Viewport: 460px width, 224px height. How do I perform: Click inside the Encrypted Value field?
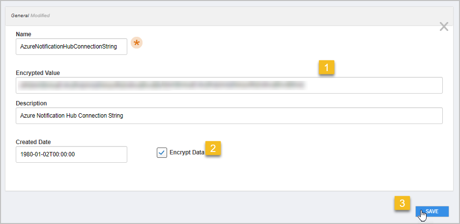click(x=229, y=85)
